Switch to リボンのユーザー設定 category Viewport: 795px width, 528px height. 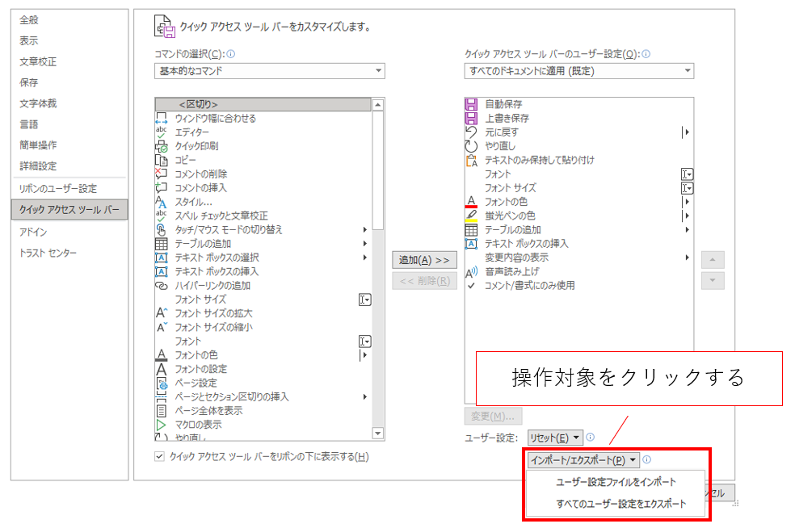click(x=58, y=188)
